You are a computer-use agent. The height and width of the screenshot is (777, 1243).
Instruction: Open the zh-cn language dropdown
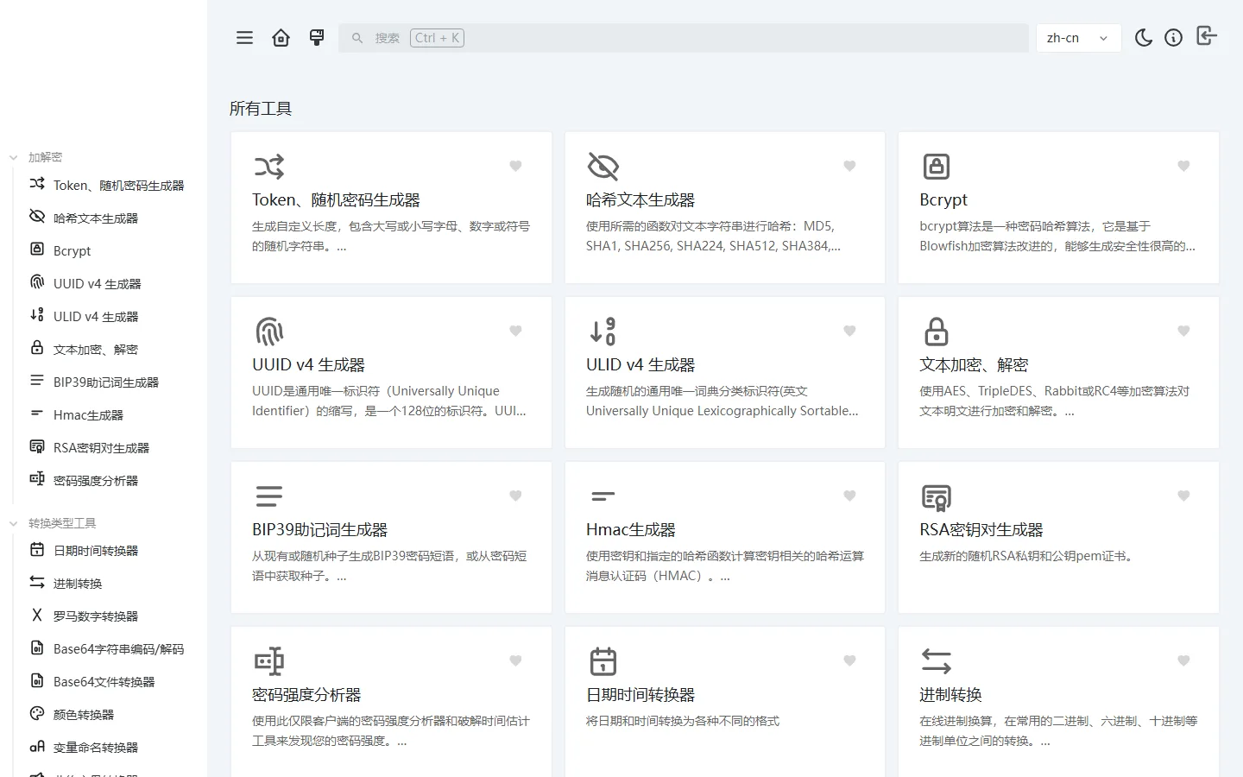point(1078,38)
